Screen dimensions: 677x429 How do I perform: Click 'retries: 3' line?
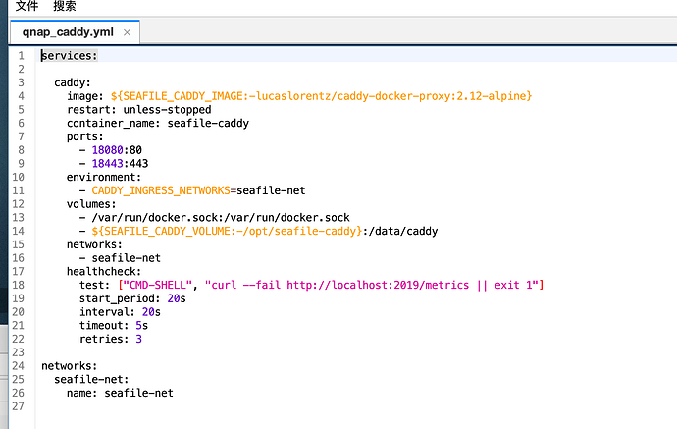(x=111, y=339)
